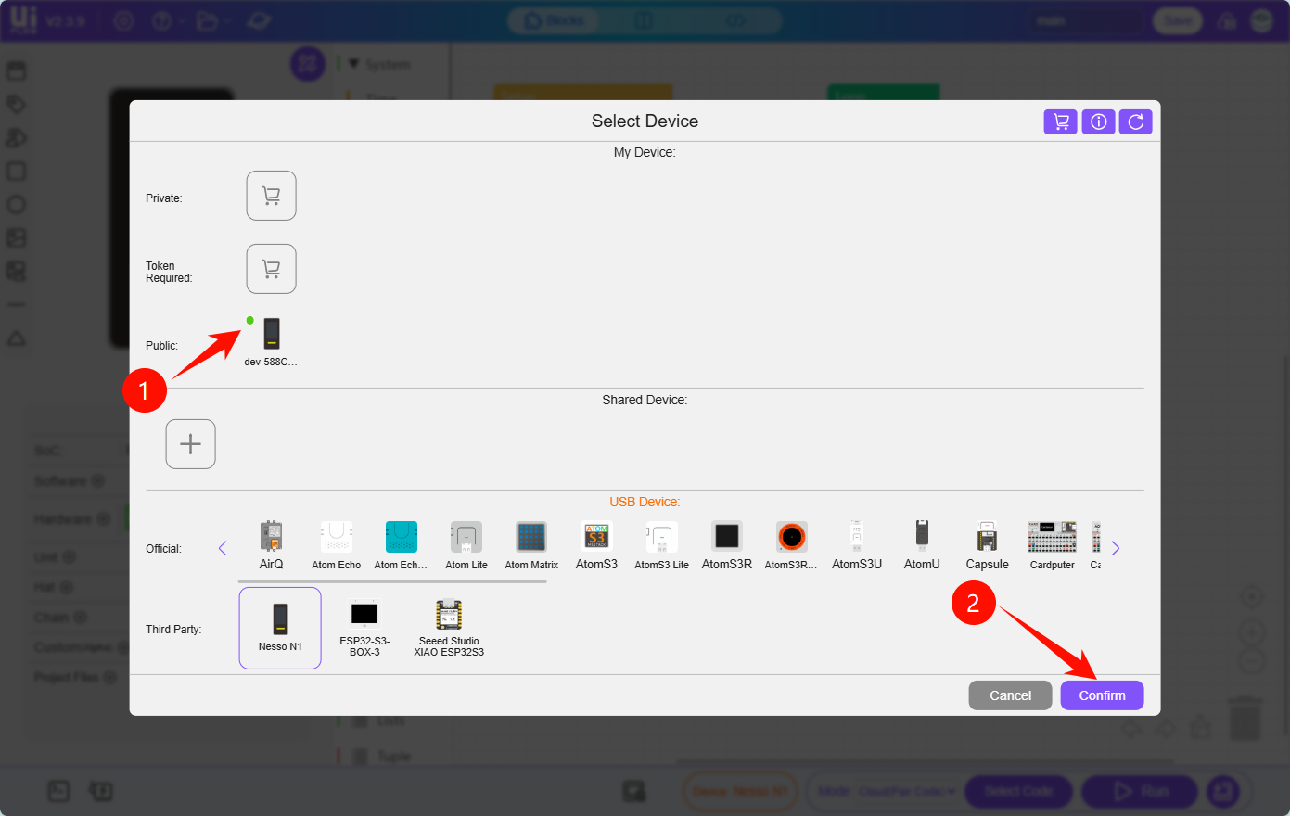Refresh the device list

(x=1135, y=121)
